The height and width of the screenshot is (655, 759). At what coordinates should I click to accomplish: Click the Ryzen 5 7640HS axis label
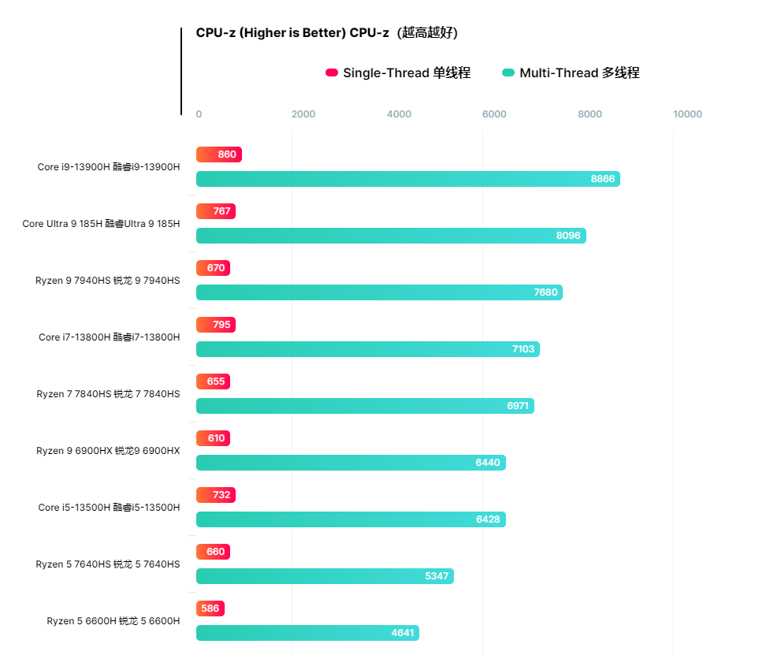[107, 564]
